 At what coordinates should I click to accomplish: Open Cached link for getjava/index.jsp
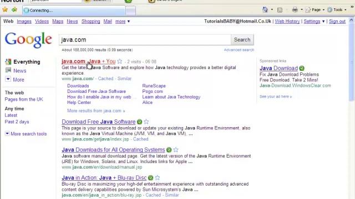click(x=140, y=139)
